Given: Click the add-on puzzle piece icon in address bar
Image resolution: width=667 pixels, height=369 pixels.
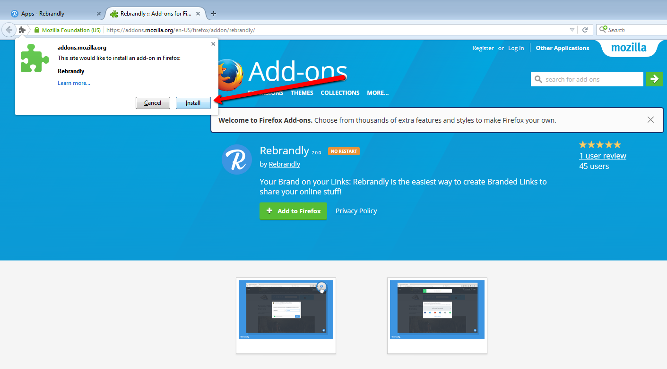Looking at the screenshot, I should [22, 30].
